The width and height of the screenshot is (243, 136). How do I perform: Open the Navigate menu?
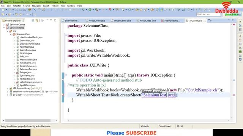(x=36, y=6)
